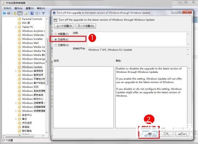Click the folder icon beside Windows Defender
The image size is (198, 144).
(19, 35)
